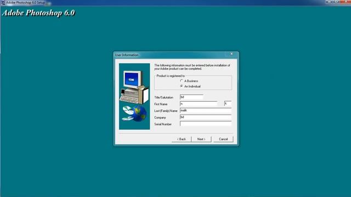The image size is (351, 197).
Task: Click the "Product is registered to" group label
Action: tap(171, 76)
